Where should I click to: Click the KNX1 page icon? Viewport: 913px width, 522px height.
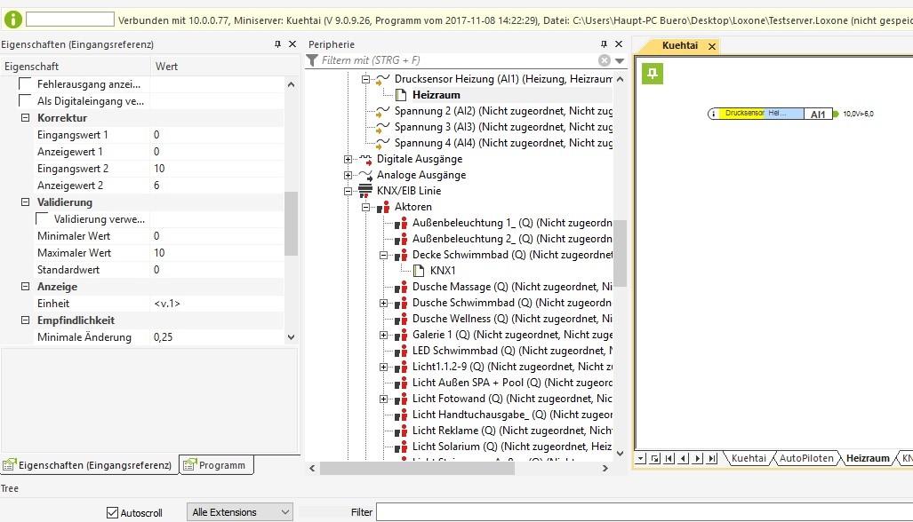[419, 271]
